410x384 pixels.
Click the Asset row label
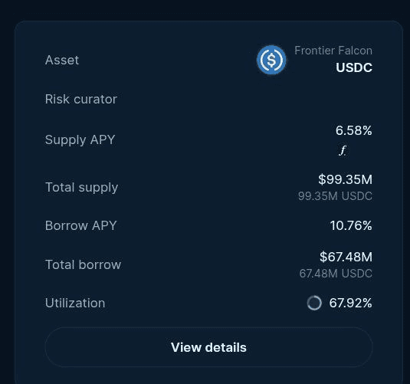(62, 60)
